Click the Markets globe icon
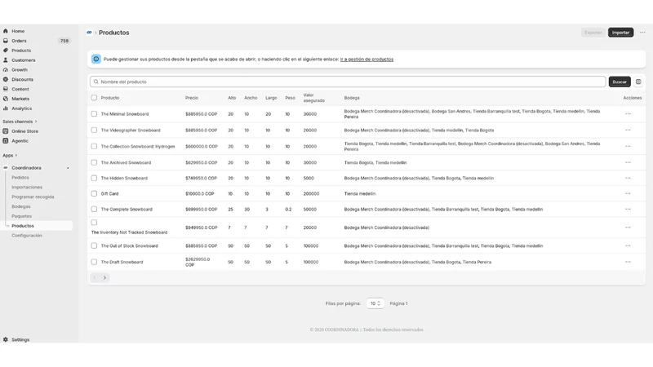653x367 pixels. (x=6, y=99)
